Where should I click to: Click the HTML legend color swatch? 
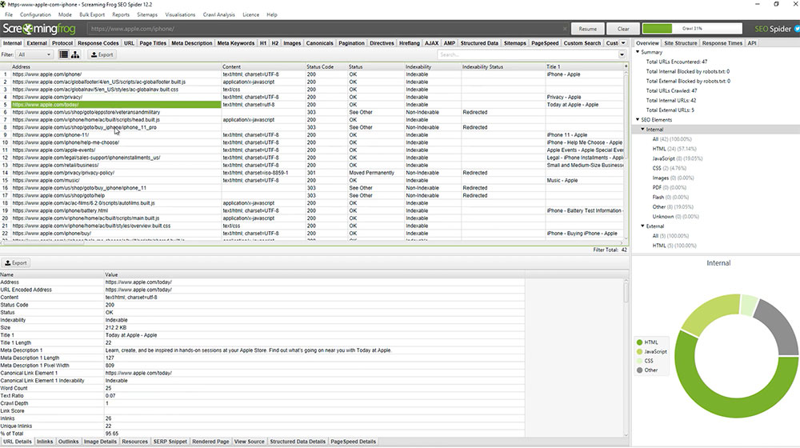(639, 342)
